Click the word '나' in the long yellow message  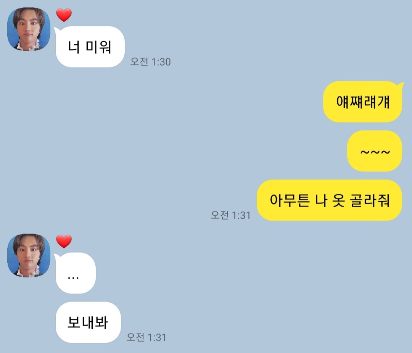321,200
